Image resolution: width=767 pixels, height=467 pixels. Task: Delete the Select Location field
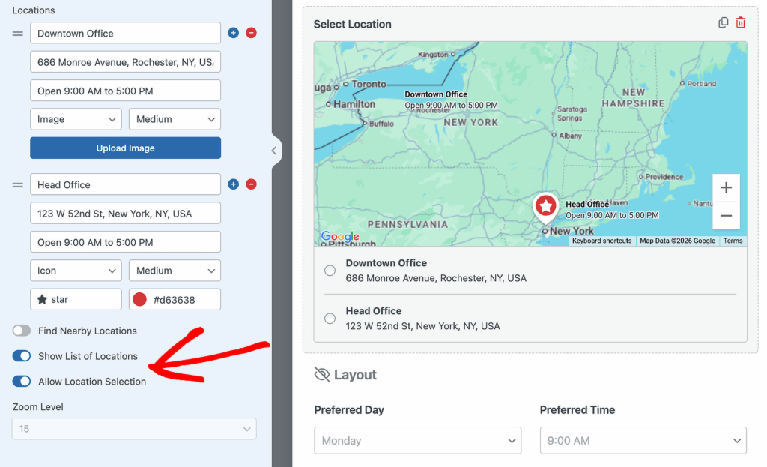[x=741, y=22]
